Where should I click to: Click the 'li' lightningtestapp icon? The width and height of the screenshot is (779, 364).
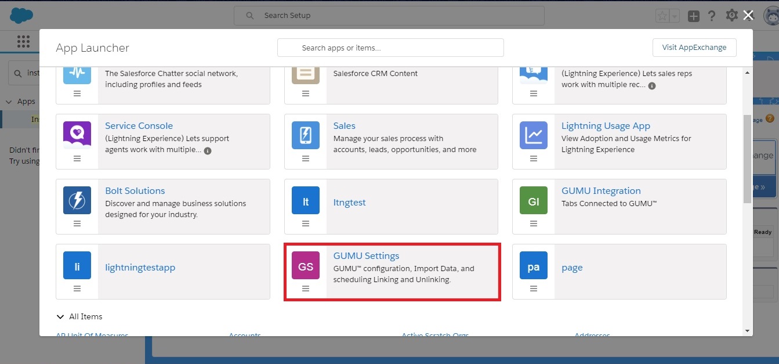pyautogui.click(x=77, y=265)
